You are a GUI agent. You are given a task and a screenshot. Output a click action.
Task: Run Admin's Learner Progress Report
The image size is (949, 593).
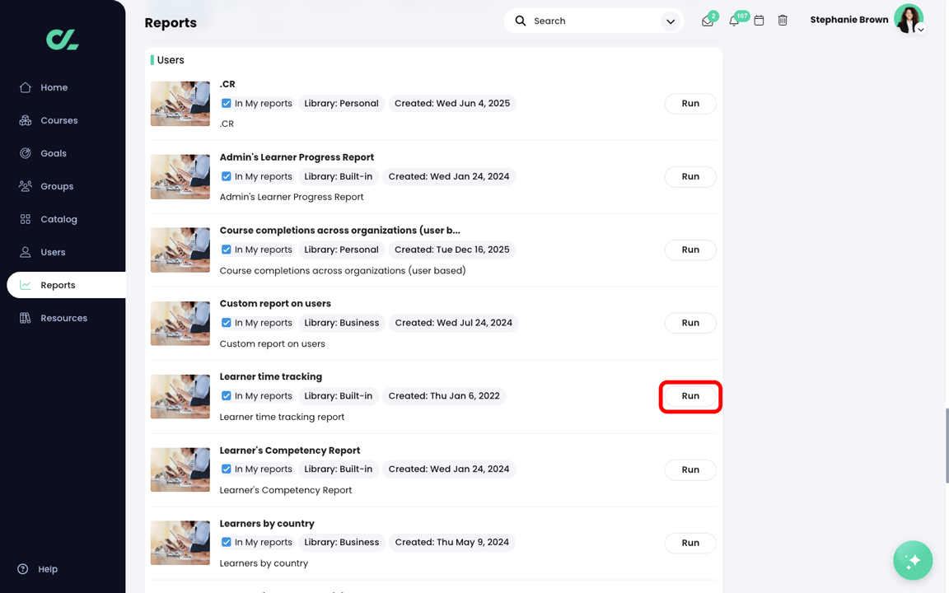(690, 177)
